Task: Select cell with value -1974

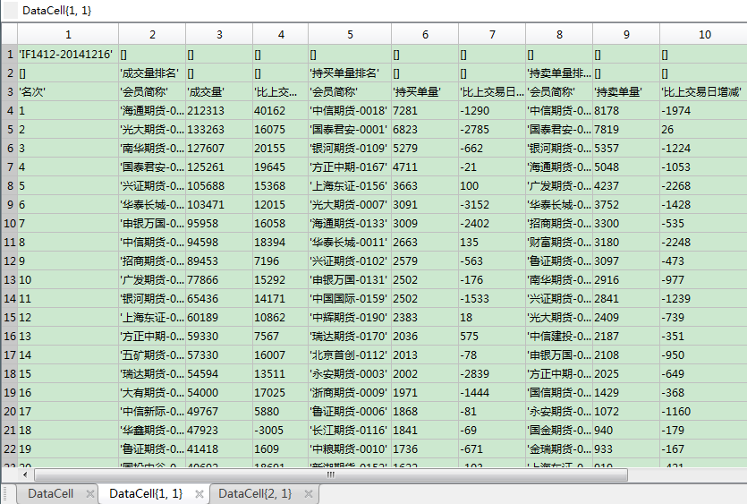Action: pyautogui.click(x=704, y=111)
